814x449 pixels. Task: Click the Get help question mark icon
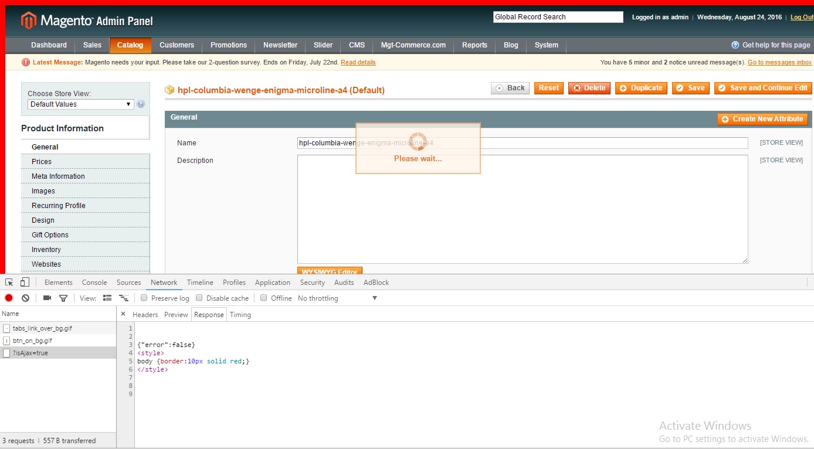coord(734,45)
